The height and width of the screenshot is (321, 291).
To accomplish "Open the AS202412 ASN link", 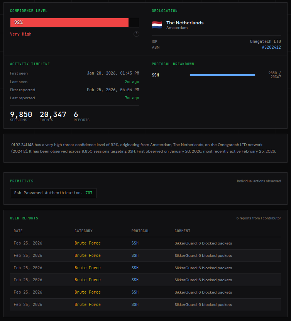I will pos(271,47).
